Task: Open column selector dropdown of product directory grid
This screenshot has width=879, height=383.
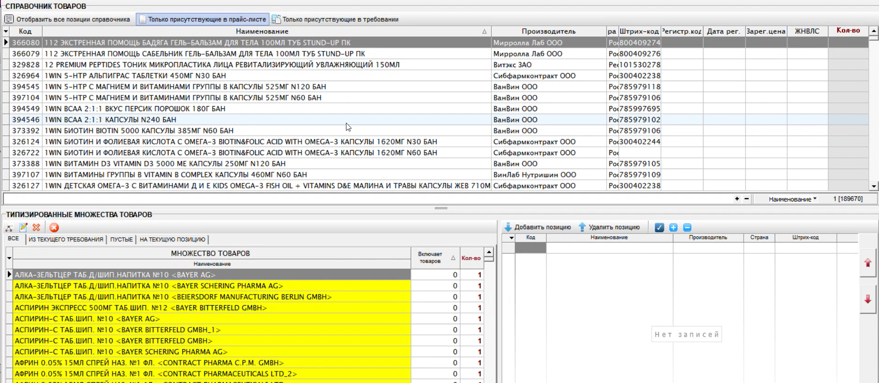Action: point(6,31)
